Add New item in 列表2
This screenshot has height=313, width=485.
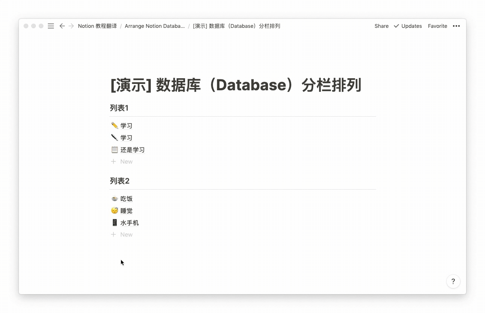[126, 234]
